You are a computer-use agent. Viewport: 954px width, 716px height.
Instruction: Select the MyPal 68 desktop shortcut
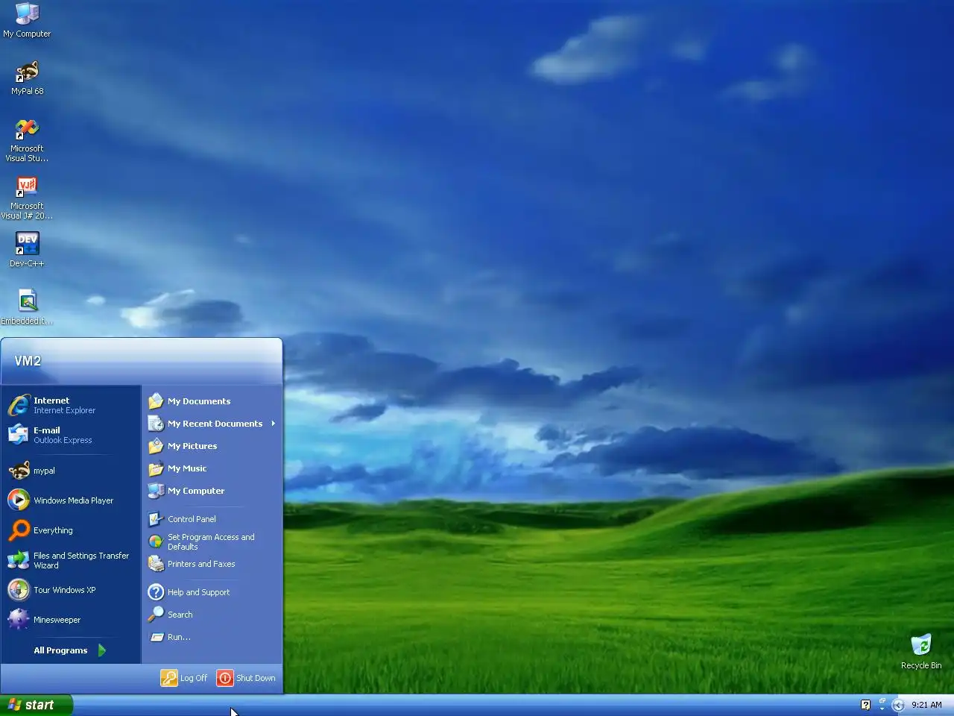pos(27,78)
